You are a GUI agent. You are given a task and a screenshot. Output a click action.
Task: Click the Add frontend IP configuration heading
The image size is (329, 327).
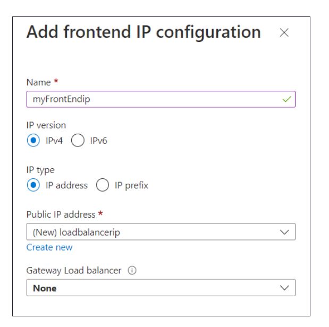pos(144,32)
